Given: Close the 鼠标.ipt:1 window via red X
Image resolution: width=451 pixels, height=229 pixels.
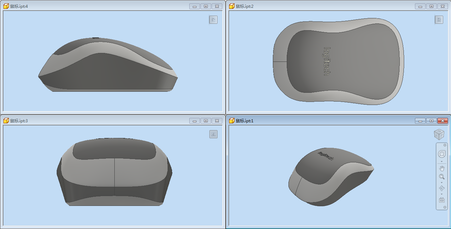Looking at the screenshot, I should (x=443, y=121).
